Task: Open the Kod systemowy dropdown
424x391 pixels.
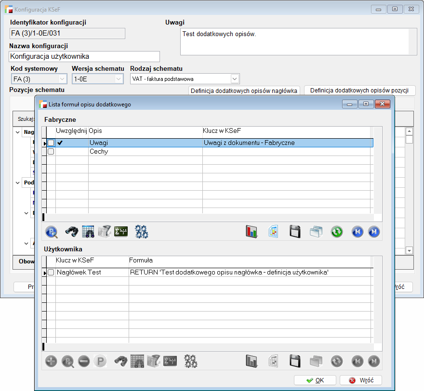Action: [x=62, y=79]
